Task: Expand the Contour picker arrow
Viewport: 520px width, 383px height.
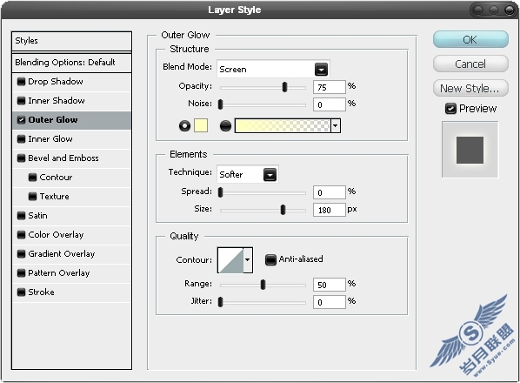Action: pos(248,260)
